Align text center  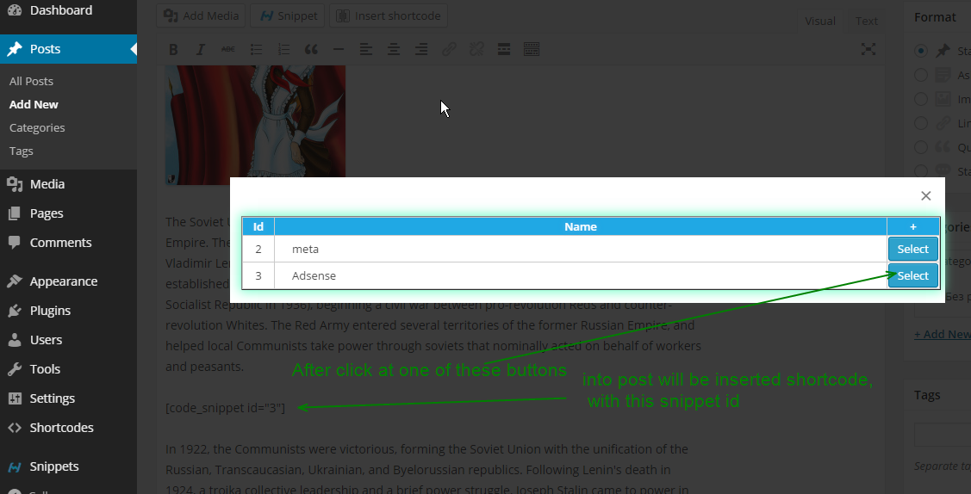(x=393, y=49)
